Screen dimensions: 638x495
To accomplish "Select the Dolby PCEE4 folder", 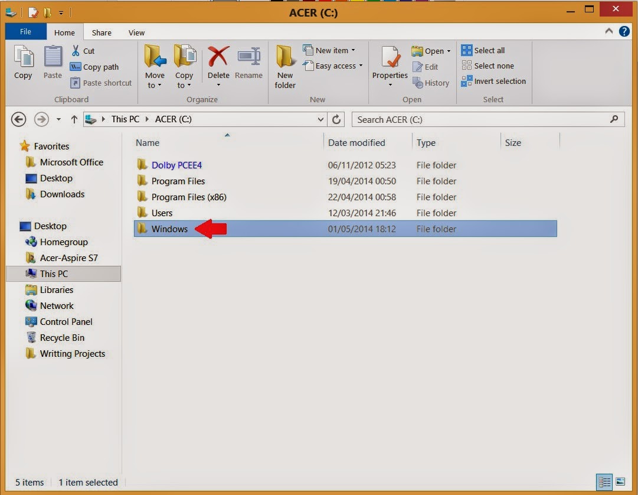I will pyautogui.click(x=345, y=165).
